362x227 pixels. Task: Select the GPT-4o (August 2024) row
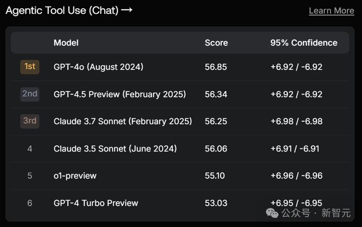point(98,67)
